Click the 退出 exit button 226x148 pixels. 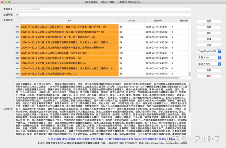pos(209,33)
